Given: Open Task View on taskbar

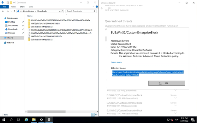Looking at the screenshot, I should [x=18, y=120].
